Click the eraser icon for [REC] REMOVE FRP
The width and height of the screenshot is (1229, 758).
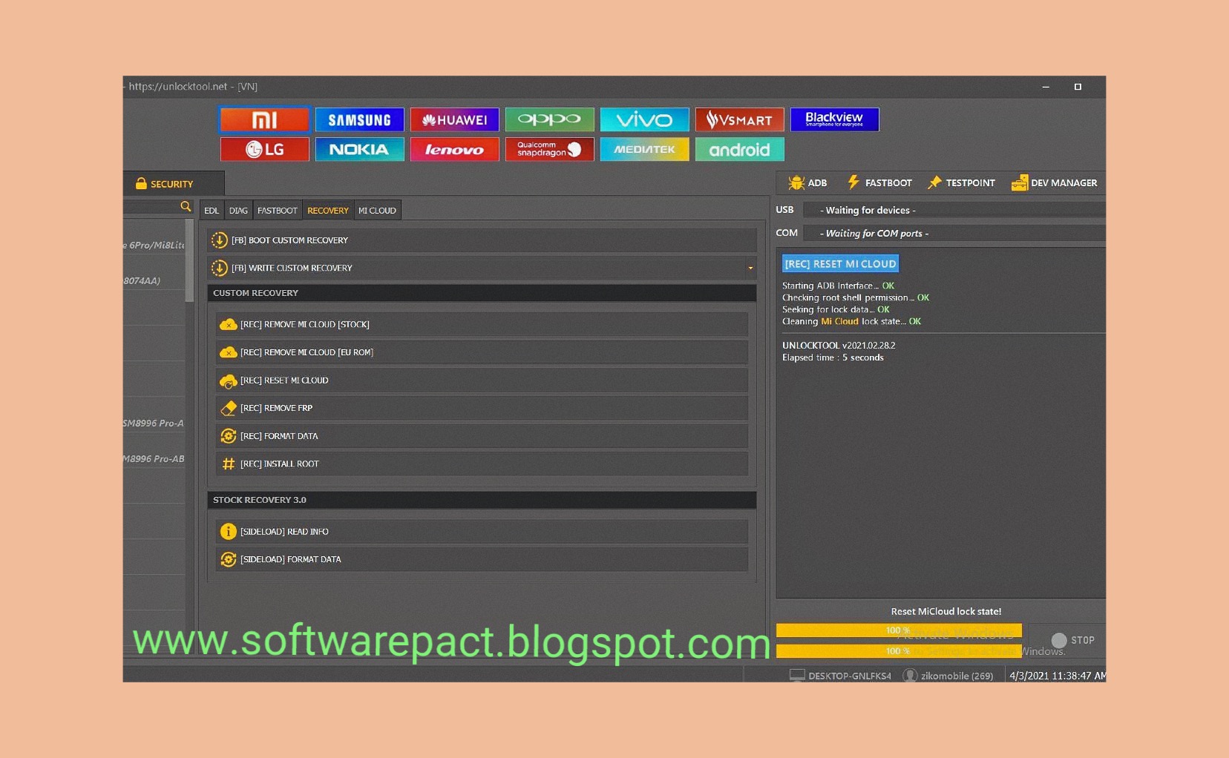tap(229, 408)
